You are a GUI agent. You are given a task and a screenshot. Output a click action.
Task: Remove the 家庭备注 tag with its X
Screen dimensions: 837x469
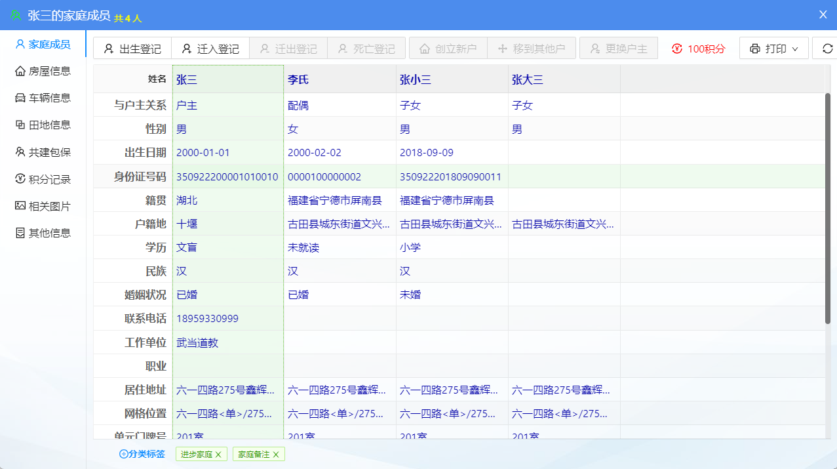[x=276, y=455]
